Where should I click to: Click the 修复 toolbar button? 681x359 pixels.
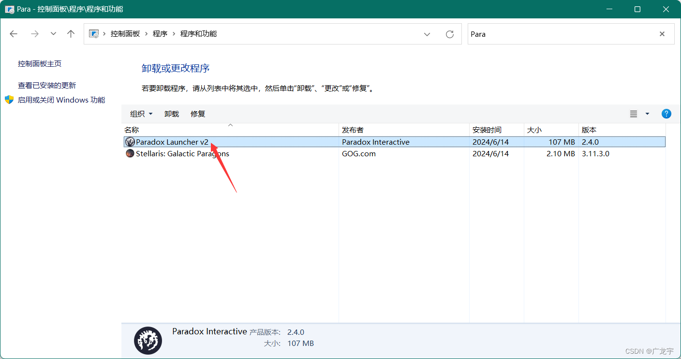click(x=198, y=114)
